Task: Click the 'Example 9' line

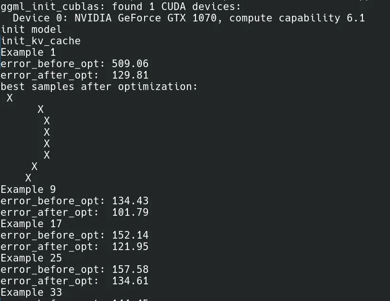Action: point(28,190)
